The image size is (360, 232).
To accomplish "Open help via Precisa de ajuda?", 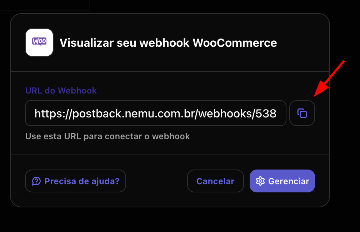I will pos(76,181).
